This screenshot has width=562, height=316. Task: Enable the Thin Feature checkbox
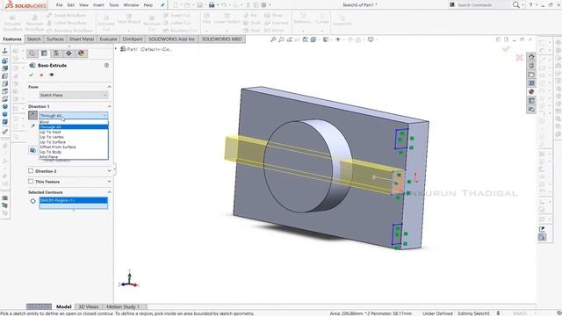[x=31, y=182]
